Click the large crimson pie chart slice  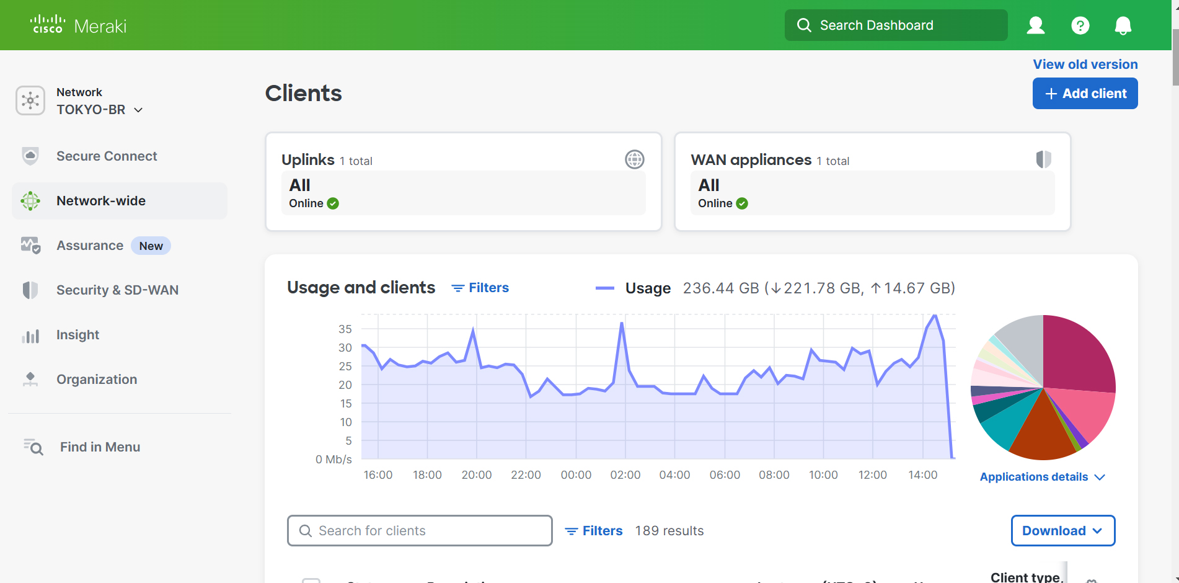point(1077,355)
